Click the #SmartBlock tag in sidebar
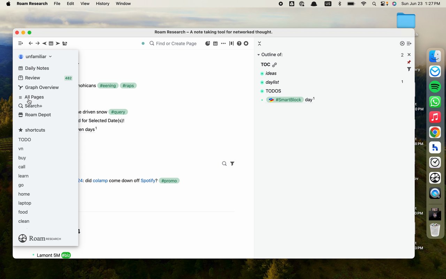The width and height of the screenshot is (446, 279). [x=285, y=99]
